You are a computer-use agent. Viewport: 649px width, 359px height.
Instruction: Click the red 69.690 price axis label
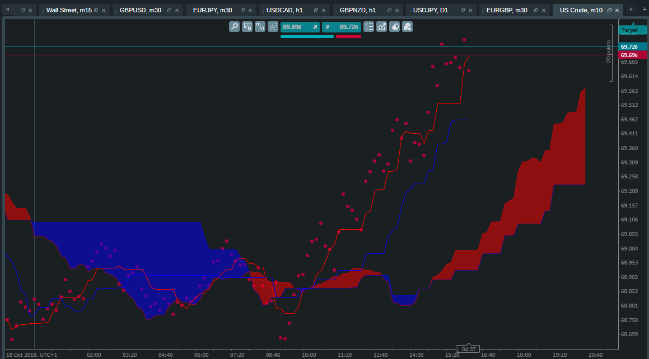coord(632,55)
